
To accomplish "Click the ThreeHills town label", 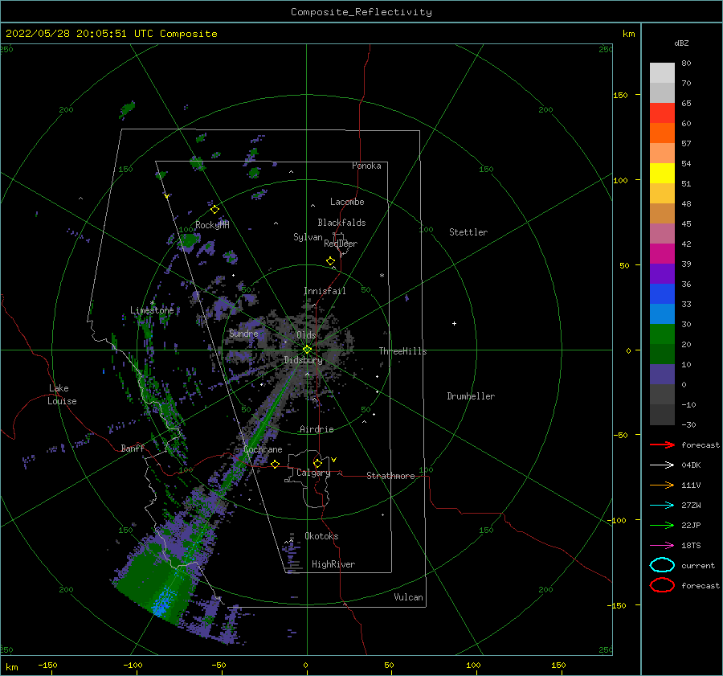I will point(402,351).
